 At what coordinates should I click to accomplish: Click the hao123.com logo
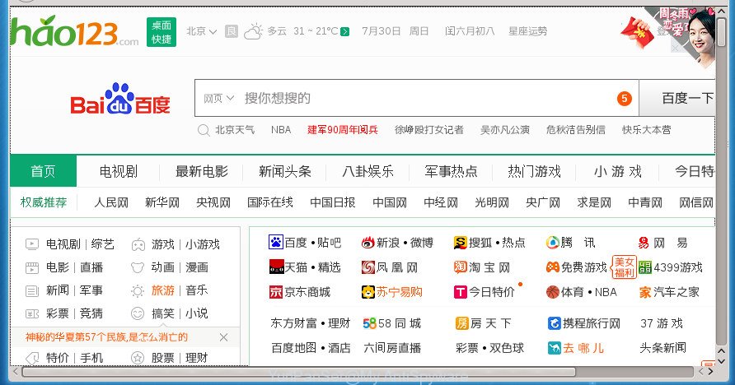pyautogui.click(x=74, y=31)
